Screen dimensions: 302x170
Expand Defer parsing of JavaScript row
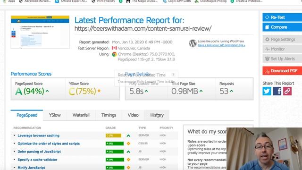point(14,152)
